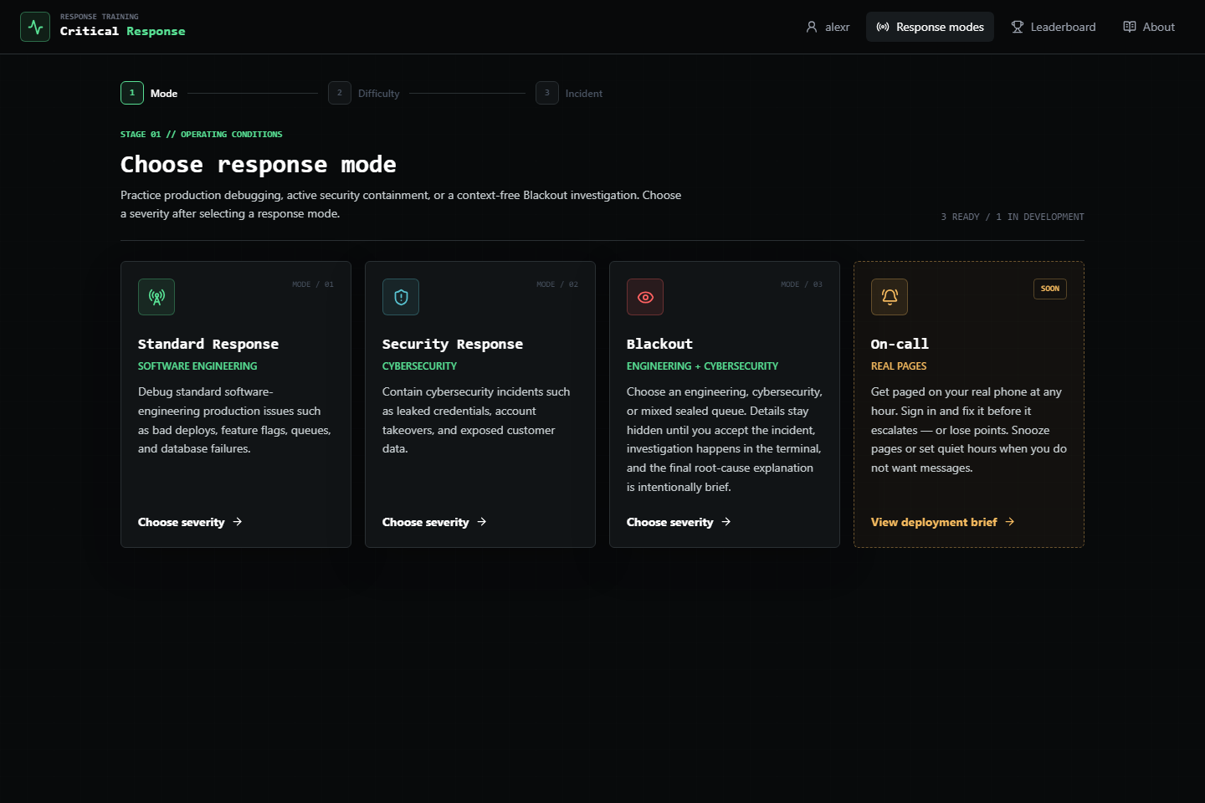1205x803 pixels.
Task: Choose severity for Security Response
Action: coord(434,522)
